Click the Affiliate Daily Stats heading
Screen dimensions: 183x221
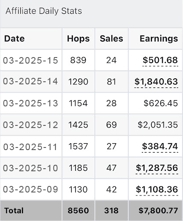(x=44, y=11)
